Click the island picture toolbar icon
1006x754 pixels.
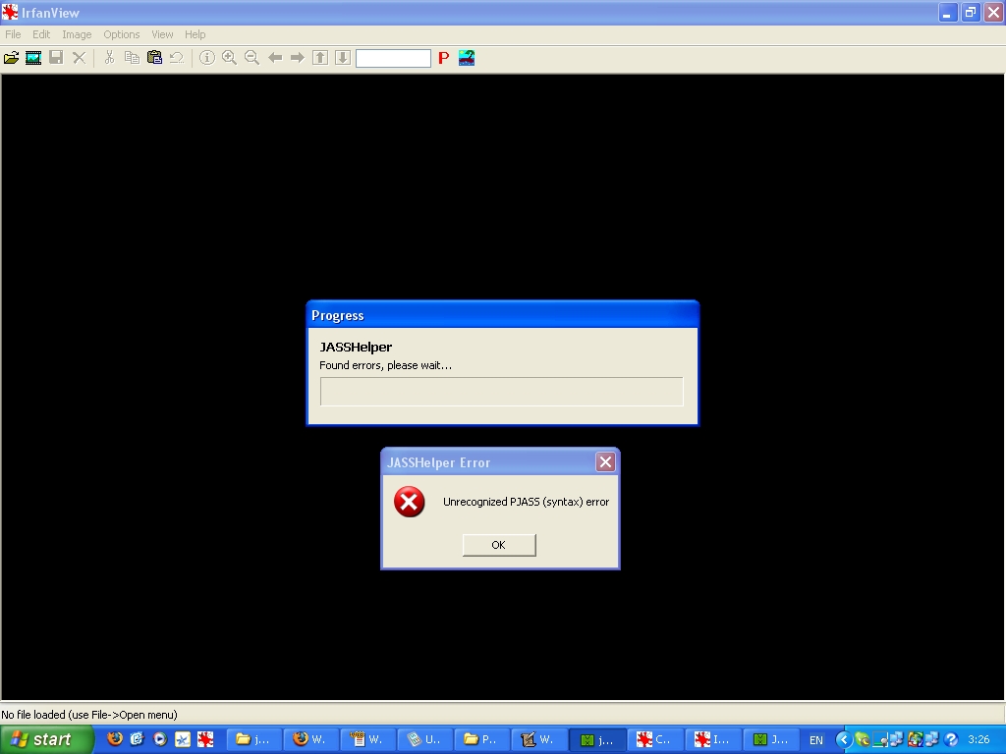467,58
